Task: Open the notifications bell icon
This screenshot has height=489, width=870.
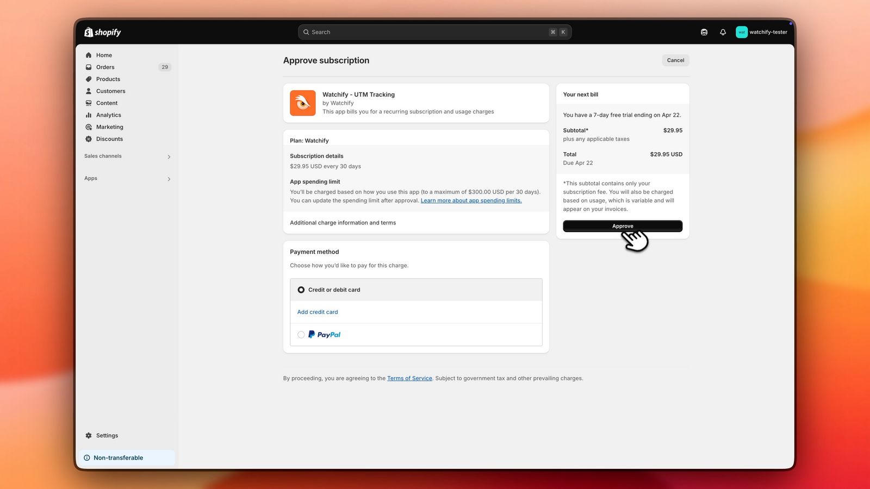Action: tap(723, 32)
